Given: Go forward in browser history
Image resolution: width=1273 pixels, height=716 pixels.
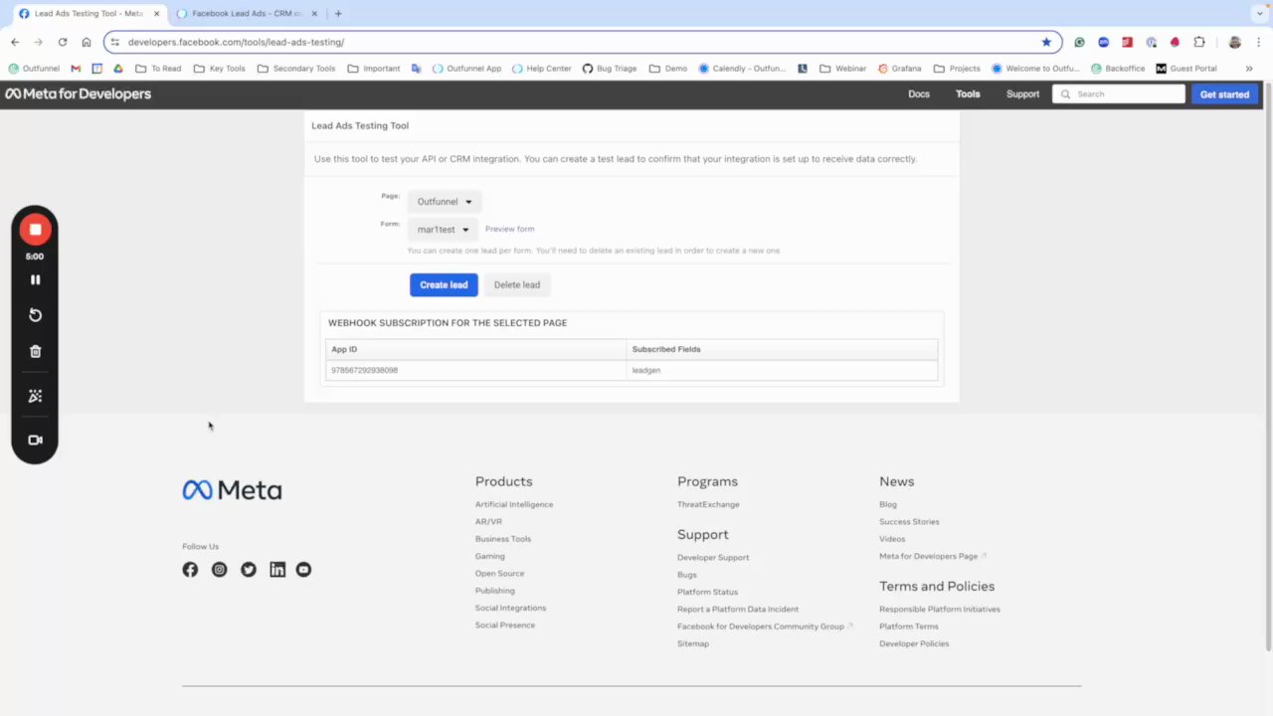Looking at the screenshot, I should 38,42.
